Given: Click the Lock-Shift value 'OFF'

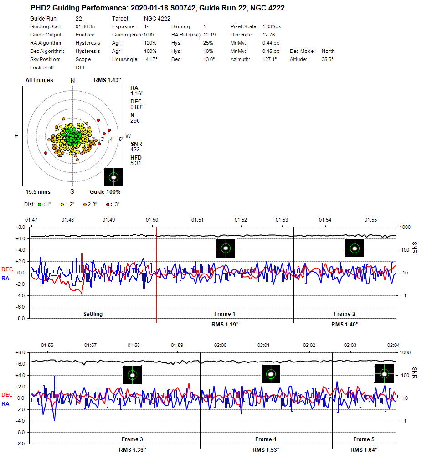Looking at the screenshot, I should click(81, 67).
